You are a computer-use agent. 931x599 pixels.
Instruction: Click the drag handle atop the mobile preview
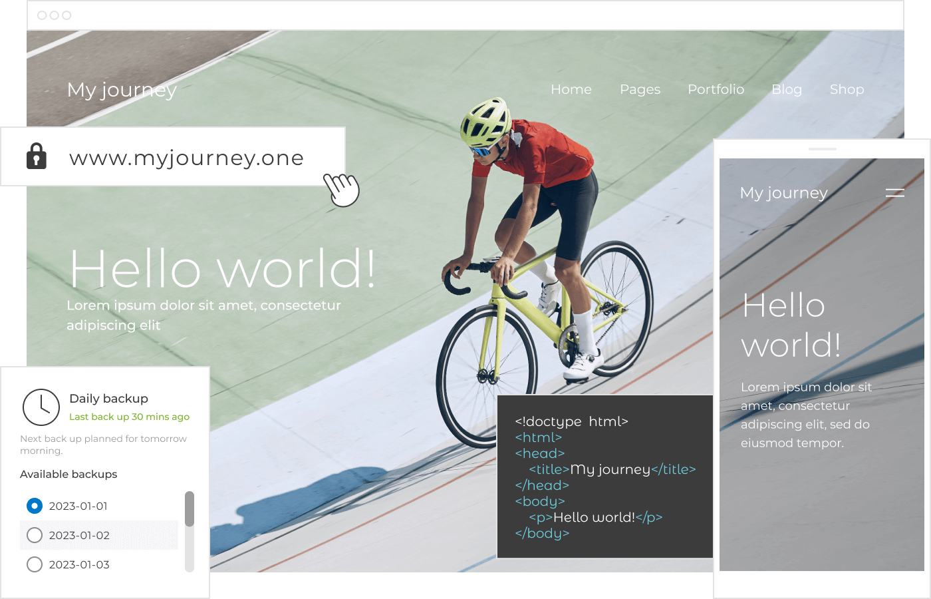(x=823, y=149)
